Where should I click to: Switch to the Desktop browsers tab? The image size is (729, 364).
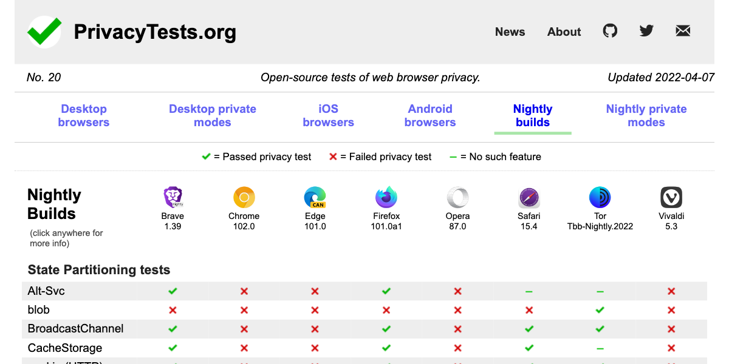(x=84, y=115)
